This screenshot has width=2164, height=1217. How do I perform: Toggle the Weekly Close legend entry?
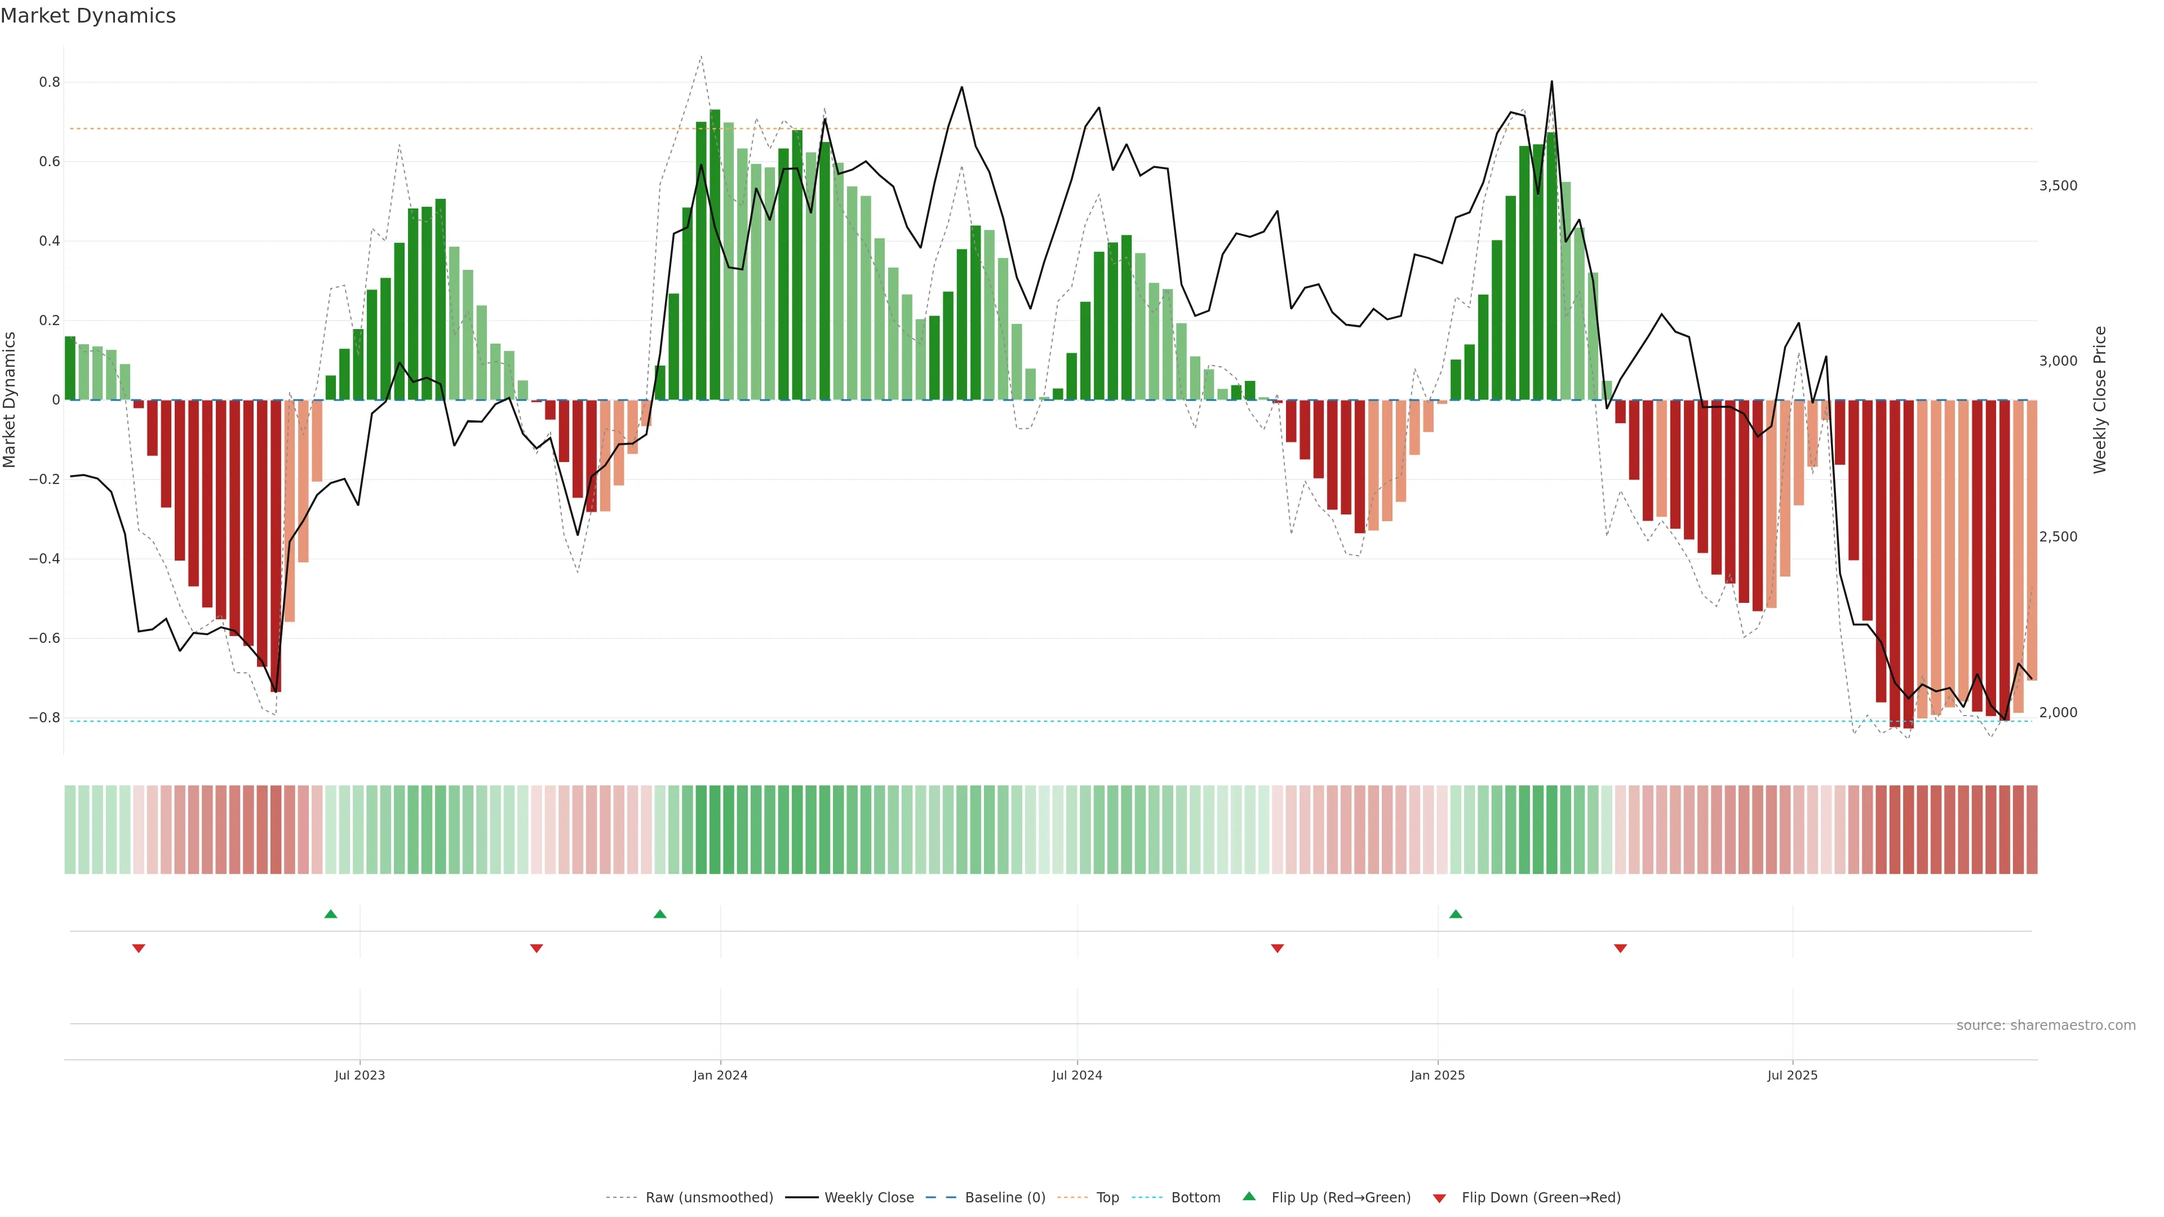868,1198
